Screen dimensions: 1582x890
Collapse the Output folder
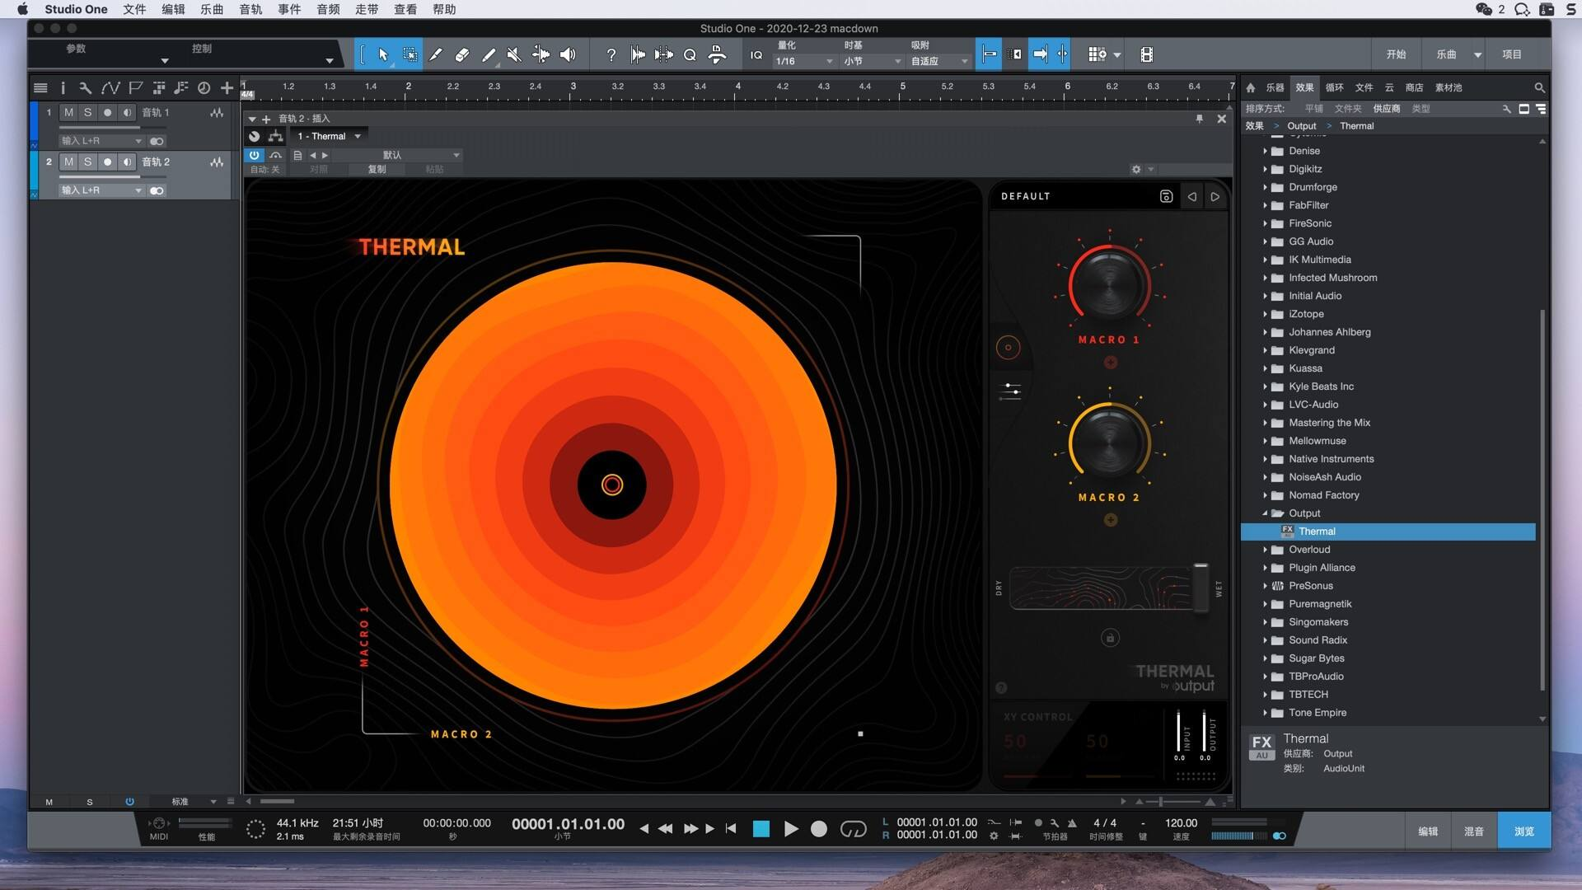click(1265, 513)
